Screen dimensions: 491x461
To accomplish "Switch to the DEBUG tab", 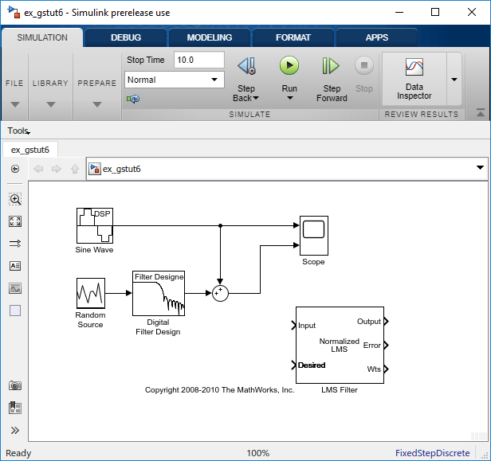I will pos(126,37).
